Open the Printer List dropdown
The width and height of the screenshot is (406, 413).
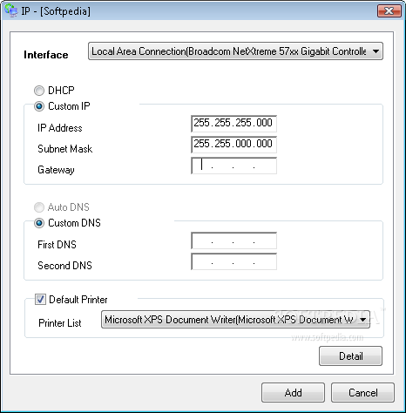point(235,320)
